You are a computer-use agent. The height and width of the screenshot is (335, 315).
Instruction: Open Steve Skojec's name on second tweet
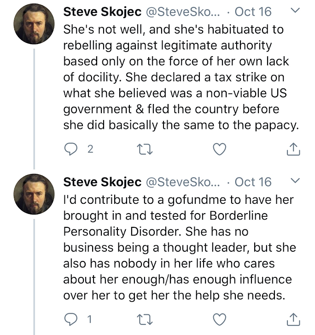pos(102,181)
